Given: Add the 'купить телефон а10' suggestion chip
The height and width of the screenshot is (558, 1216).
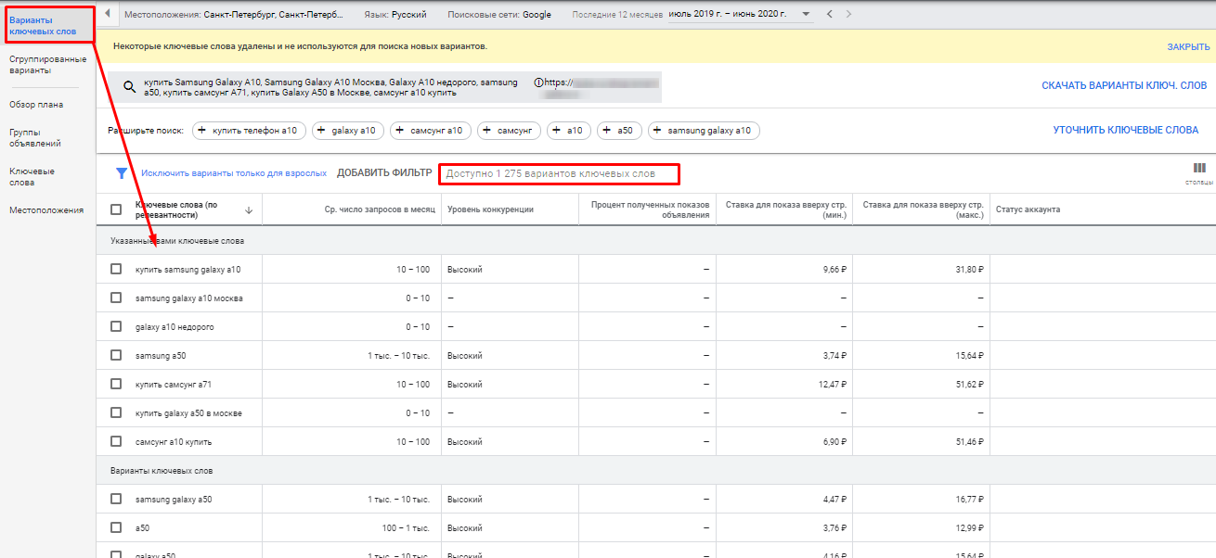Looking at the screenshot, I should (x=249, y=131).
